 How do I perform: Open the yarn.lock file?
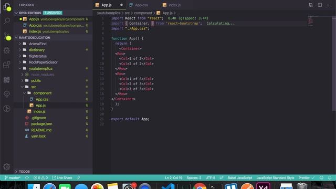[52, 136]
